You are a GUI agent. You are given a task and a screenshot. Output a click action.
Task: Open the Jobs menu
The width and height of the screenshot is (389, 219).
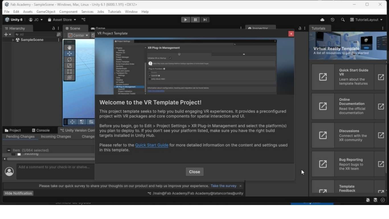tap(101, 12)
